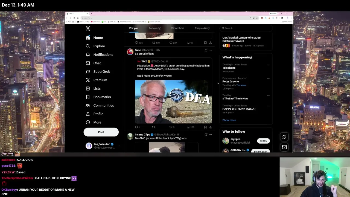The height and width of the screenshot is (197, 350).
Task: Click browser reload button
Action: coord(74,18)
